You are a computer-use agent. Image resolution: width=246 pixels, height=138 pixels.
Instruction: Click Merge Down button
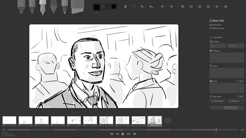pyautogui.click(x=218, y=101)
